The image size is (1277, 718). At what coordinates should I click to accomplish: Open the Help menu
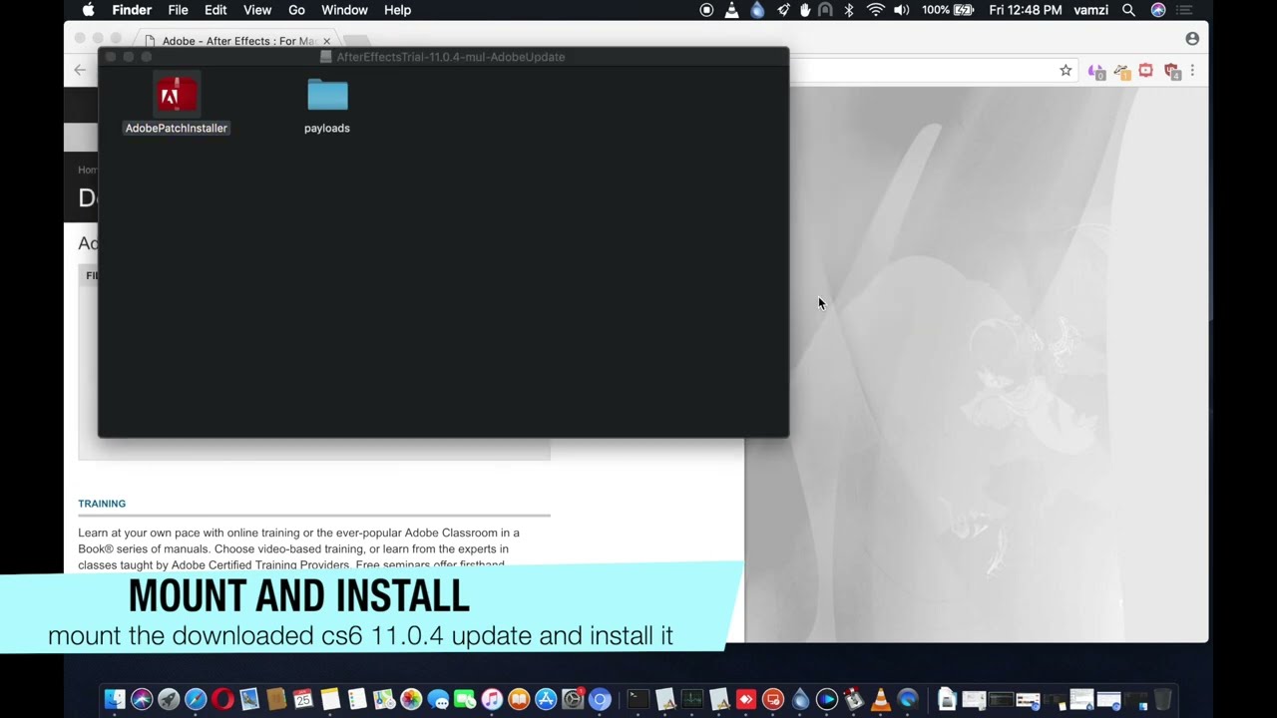(x=397, y=10)
